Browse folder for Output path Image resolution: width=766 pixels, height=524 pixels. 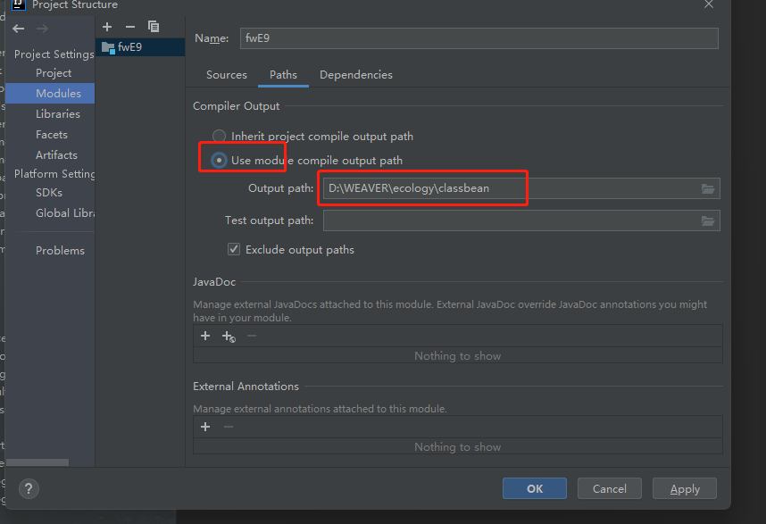click(708, 188)
